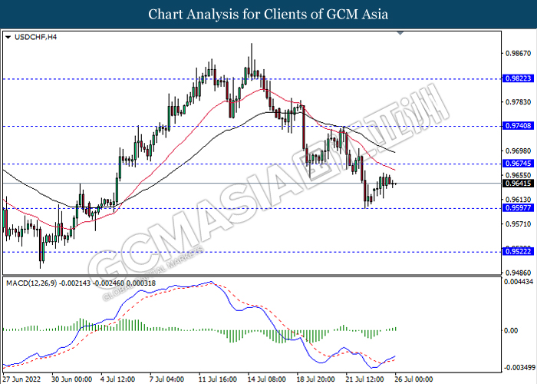Click the USDCHF,H4 symbol label

click(x=35, y=37)
